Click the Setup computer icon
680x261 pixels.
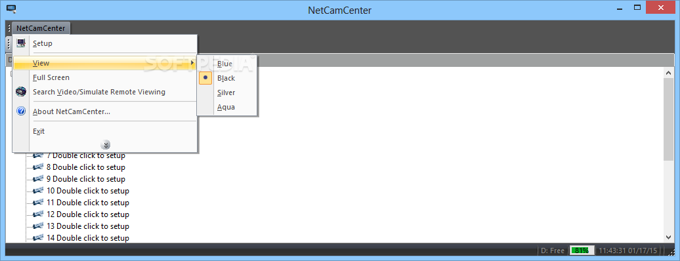pyautogui.click(x=21, y=43)
